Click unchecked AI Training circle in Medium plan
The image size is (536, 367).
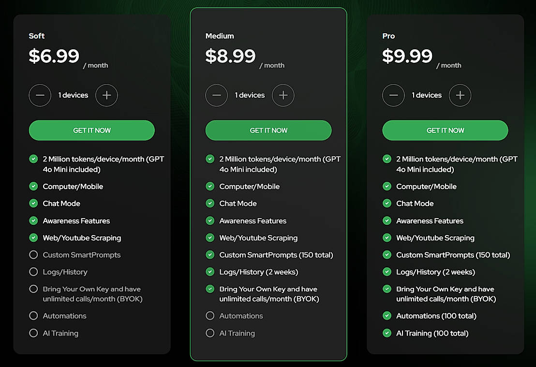tap(210, 333)
